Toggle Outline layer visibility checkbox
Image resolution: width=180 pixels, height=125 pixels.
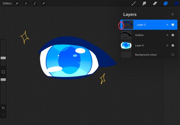(x=173, y=35)
